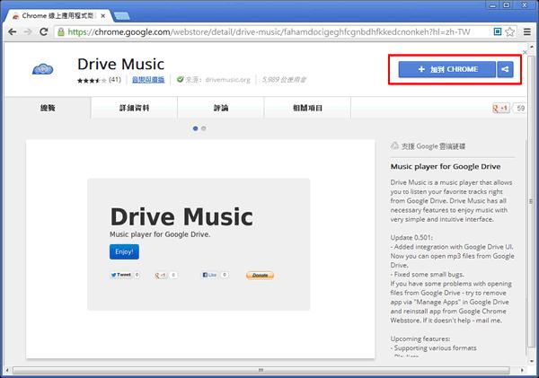Click the drivemusic.org verified source
Screen dimensions: 539x378
[214, 80]
